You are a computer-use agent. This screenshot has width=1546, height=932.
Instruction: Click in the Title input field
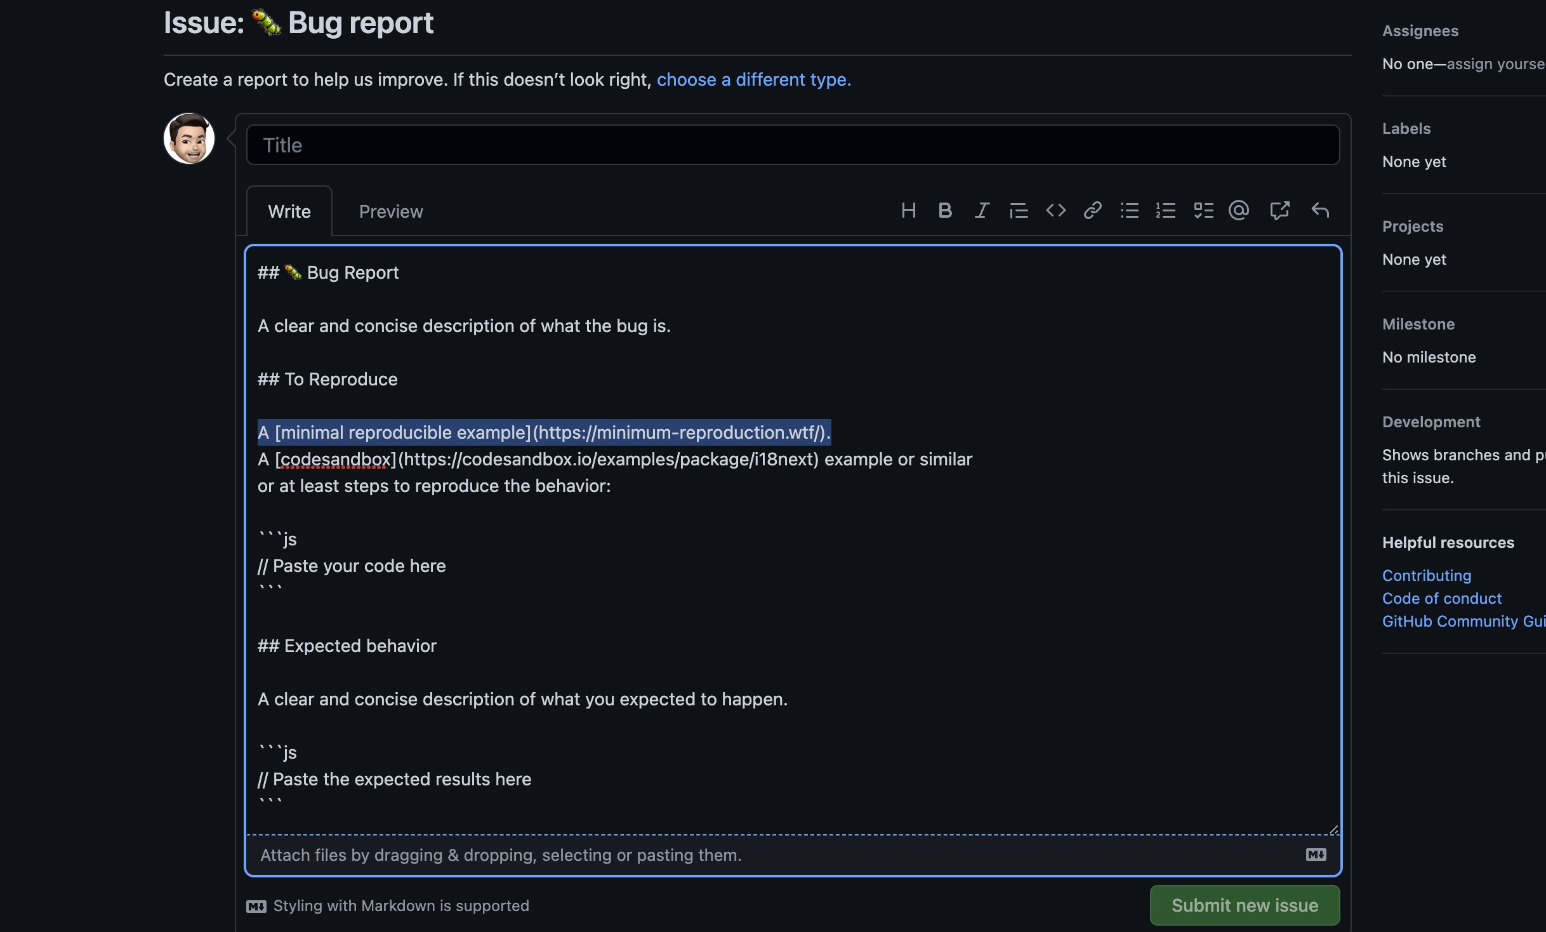point(793,145)
